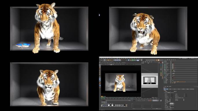Click the blue Cube primitive icon in the toolbar
The height and width of the screenshot is (111, 198).
[x=129, y=60]
